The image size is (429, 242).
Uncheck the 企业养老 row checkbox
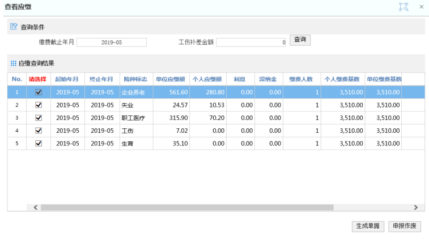(x=39, y=92)
